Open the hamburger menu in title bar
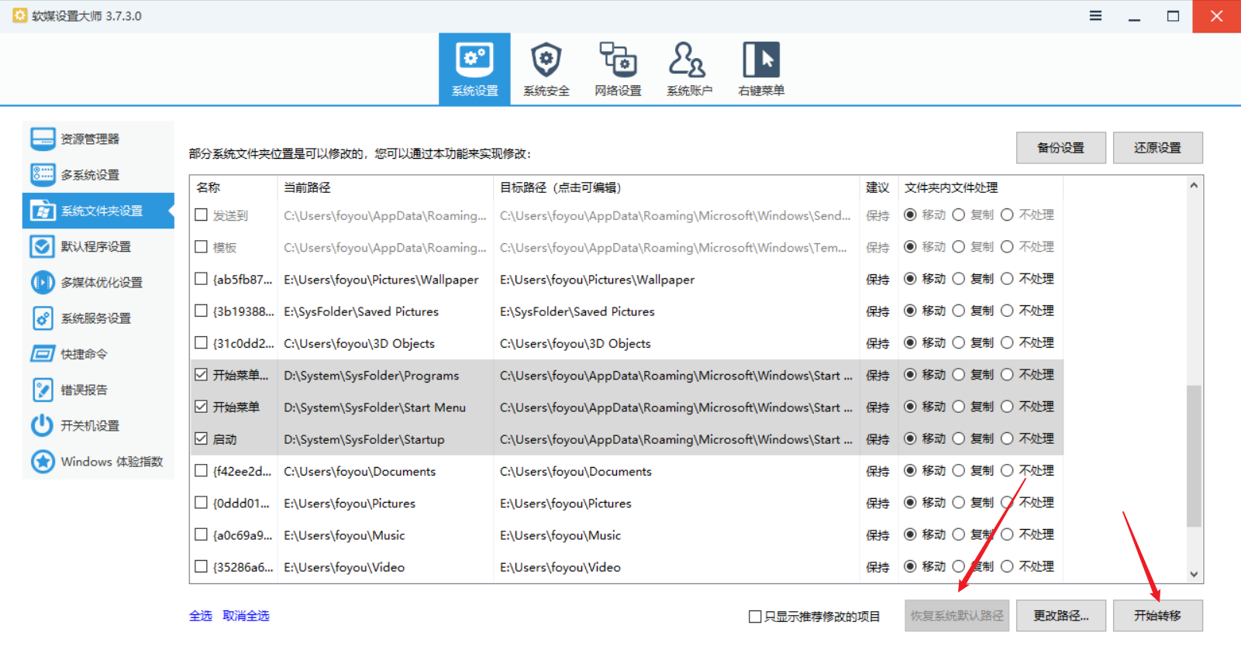Viewport: 1241px width, 663px height. 1095,15
